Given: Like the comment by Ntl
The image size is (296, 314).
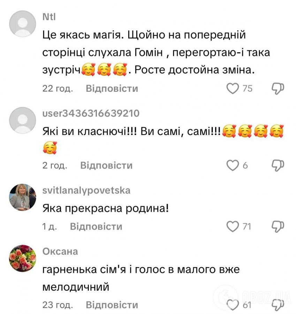Looking at the screenshot, I should click(233, 89).
